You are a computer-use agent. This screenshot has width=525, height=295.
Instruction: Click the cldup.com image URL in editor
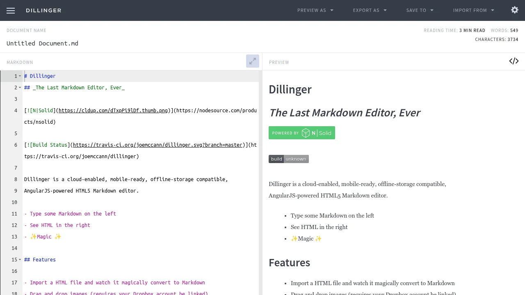113,111
